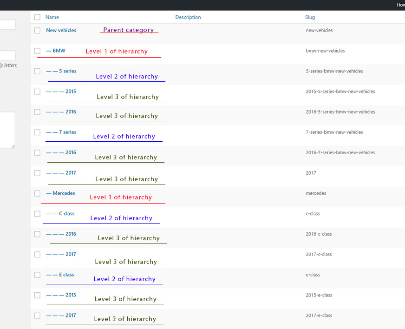Click the slug text bmw-new-vehicles
The height and width of the screenshot is (329, 405).
tap(326, 51)
